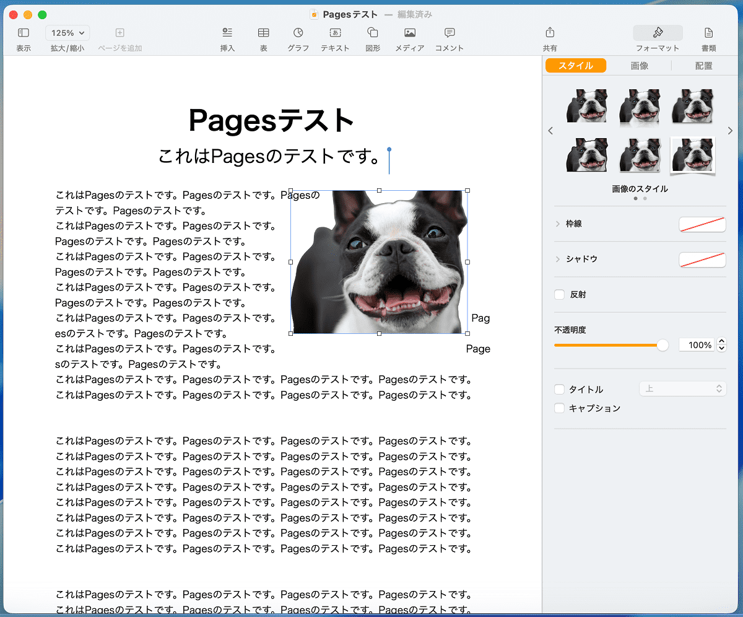The width and height of the screenshot is (743, 617).
Task: Select the dog image in the document
Action: point(379,262)
